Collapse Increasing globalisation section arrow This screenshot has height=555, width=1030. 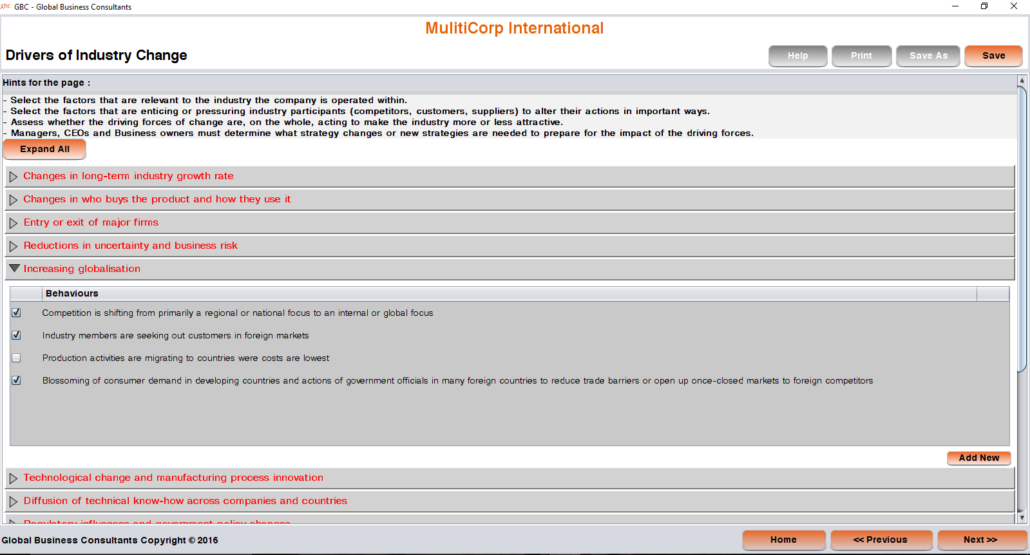click(14, 268)
